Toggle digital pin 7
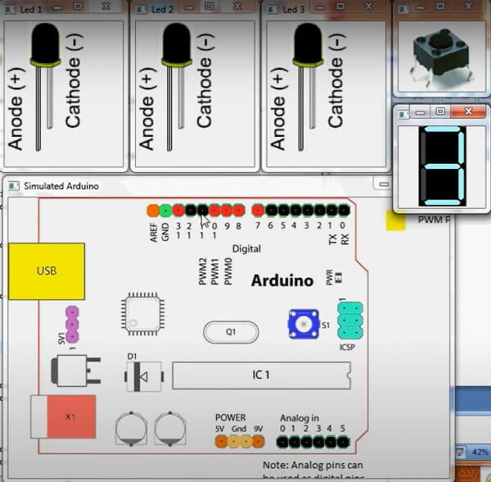Screen dimensions: 491x482 pyautogui.click(x=258, y=211)
